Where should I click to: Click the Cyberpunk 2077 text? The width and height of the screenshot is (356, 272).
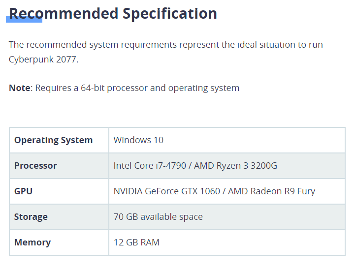point(44,60)
